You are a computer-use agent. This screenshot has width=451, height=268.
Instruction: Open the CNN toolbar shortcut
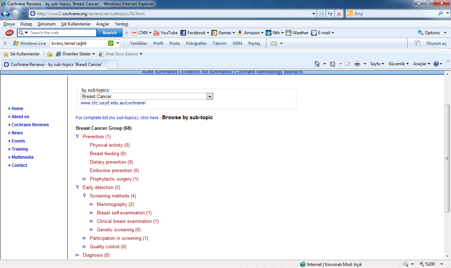click(141, 33)
